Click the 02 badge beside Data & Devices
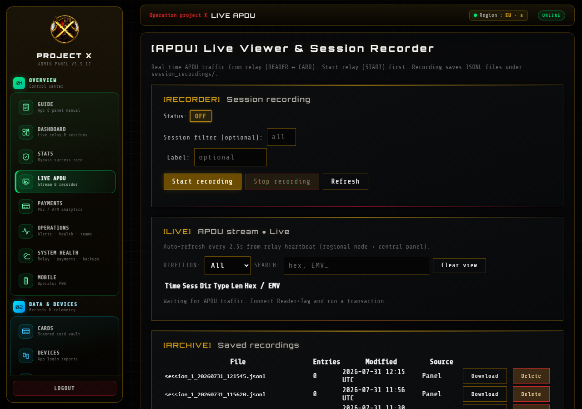 (x=19, y=307)
